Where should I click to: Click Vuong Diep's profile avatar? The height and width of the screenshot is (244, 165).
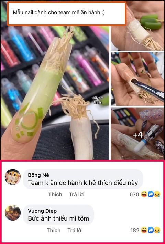tap(13, 213)
